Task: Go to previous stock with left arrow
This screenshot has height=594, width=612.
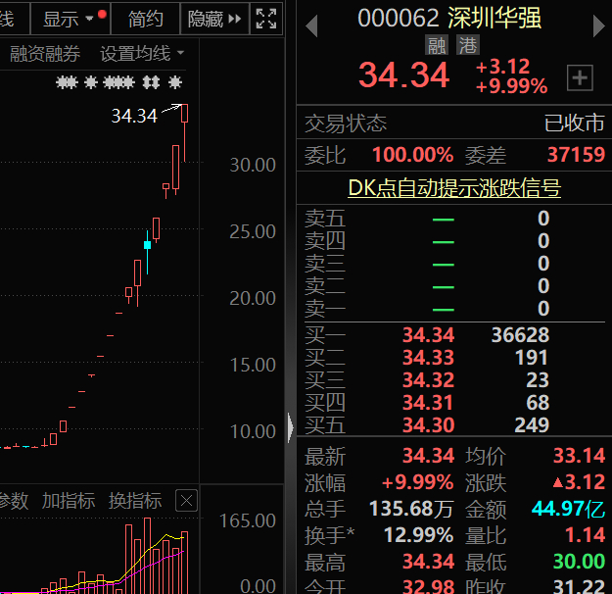Action: (x=311, y=26)
